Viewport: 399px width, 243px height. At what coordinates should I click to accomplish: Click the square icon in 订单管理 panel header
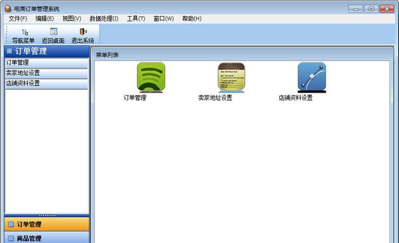tap(9, 51)
